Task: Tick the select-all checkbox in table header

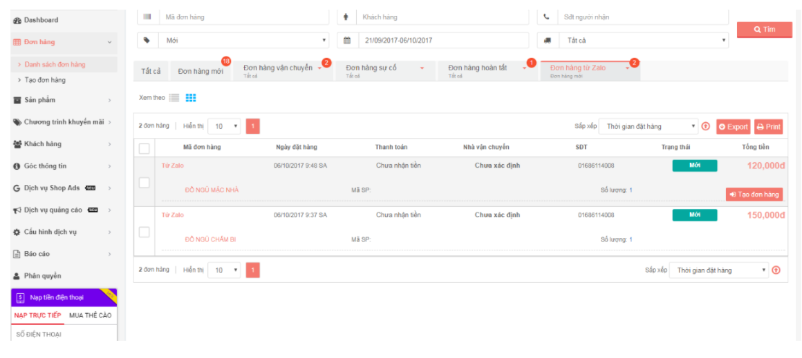Action: click(x=144, y=148)
